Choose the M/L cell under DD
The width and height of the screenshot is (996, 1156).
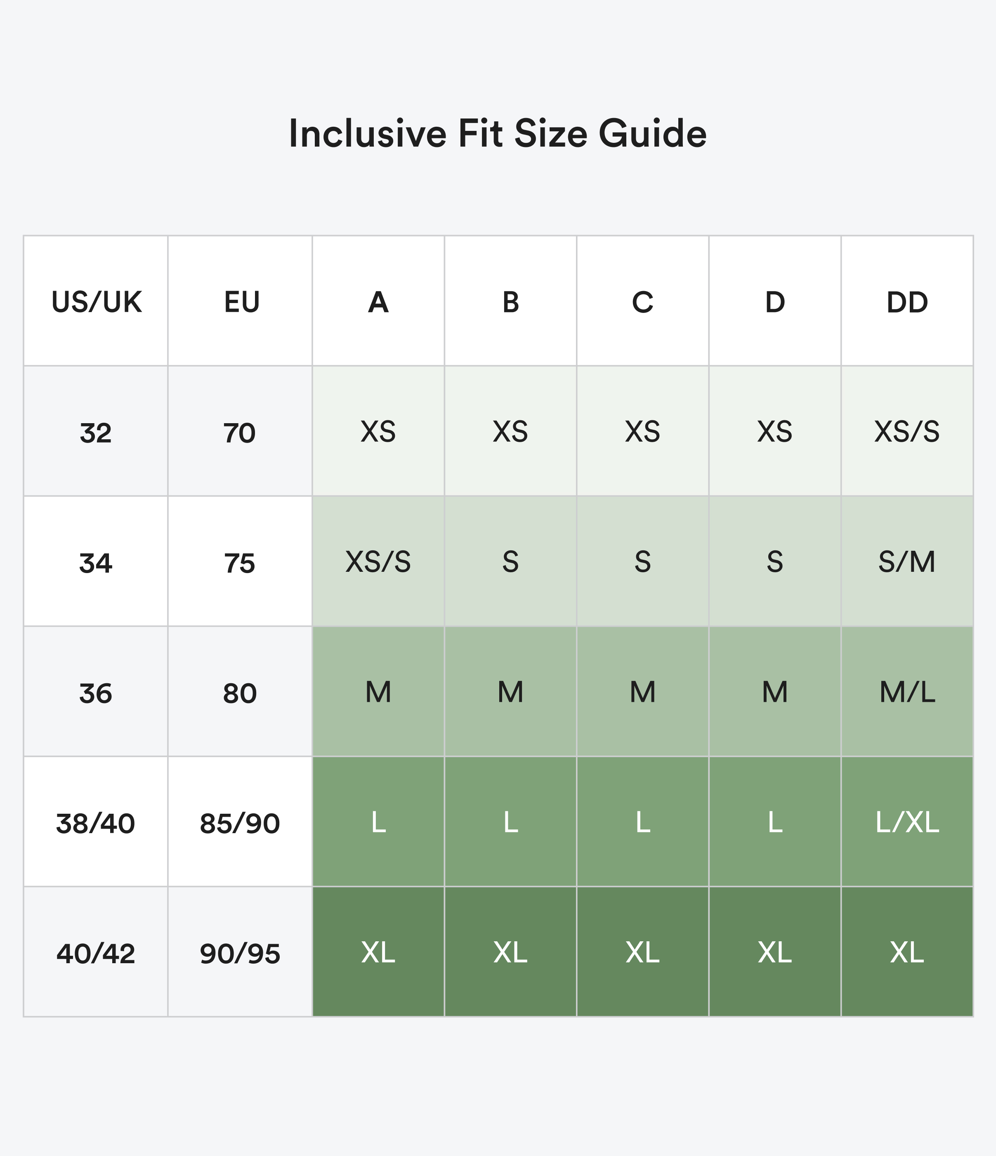click(907, 692)
